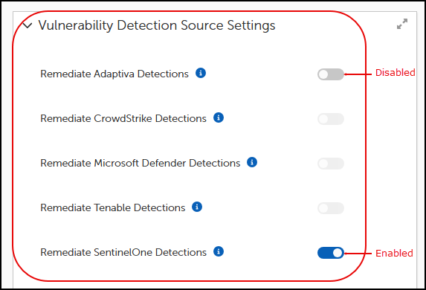This screenshot has height=290, width=426.
Task: Open info icon for Remediate CrowdStrike Detections
Action: (219, 117)
